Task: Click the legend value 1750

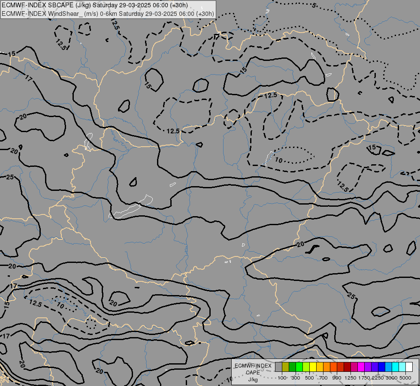Action: coord(364,378)
